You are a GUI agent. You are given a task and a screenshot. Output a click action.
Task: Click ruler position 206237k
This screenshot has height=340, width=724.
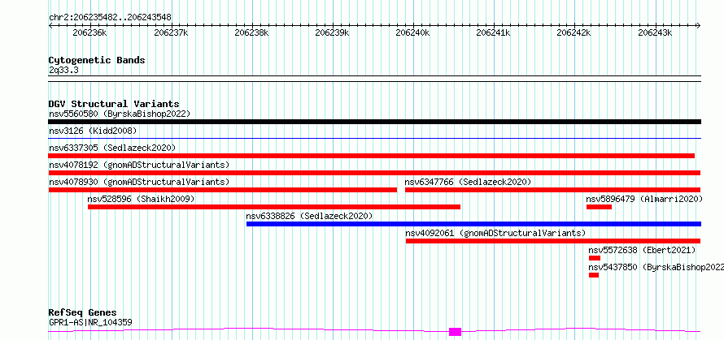172,32
